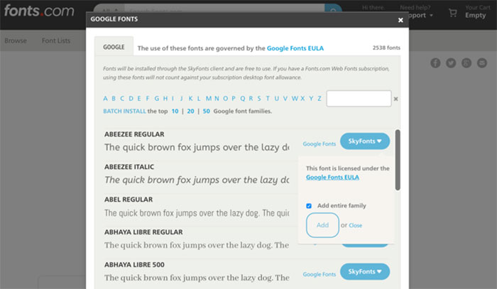This screenshot has height=289, width=497.
Task: Filter fonts by letter D
Action: point(131,99)
